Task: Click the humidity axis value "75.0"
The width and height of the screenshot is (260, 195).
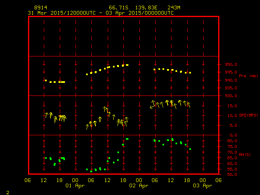Action: [x=232, y=146]
